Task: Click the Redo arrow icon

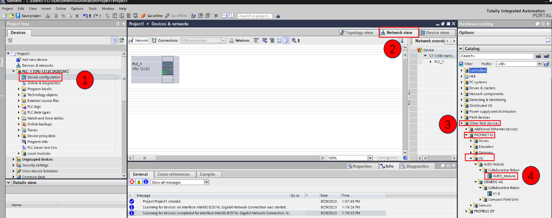Action: click(95, 16)
